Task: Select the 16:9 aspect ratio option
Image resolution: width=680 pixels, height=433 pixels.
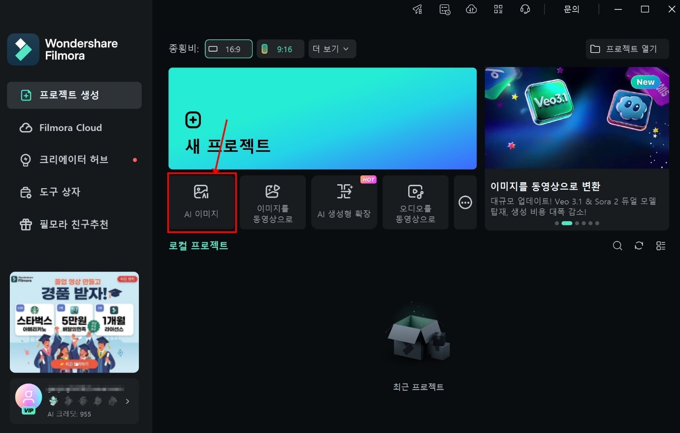Action: coord(228,49)
